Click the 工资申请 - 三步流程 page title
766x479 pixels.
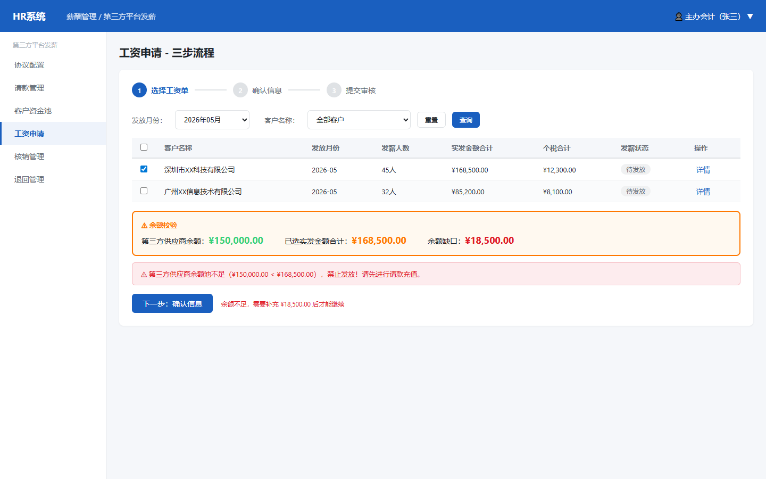pyautogui.click(x=166, y=53)
